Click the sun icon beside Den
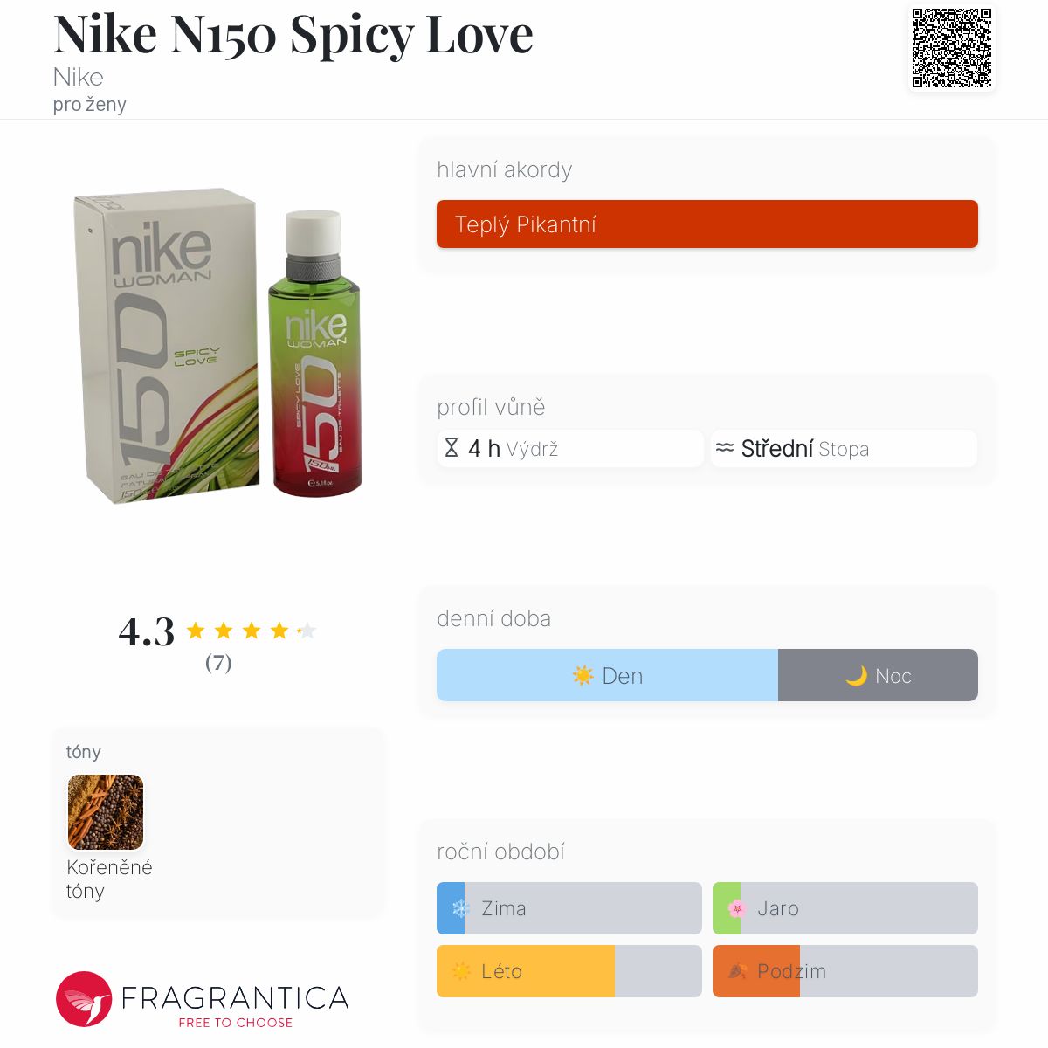The image size is (1048, 1048). coord(583,676)
